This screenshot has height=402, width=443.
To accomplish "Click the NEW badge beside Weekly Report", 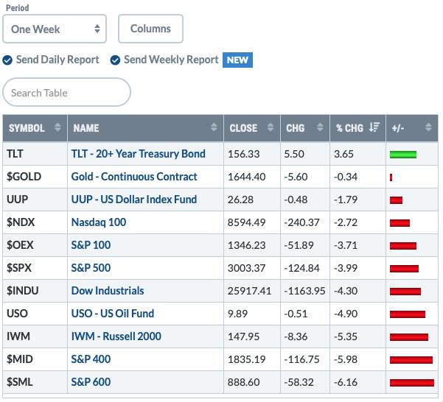I will 237,60.
